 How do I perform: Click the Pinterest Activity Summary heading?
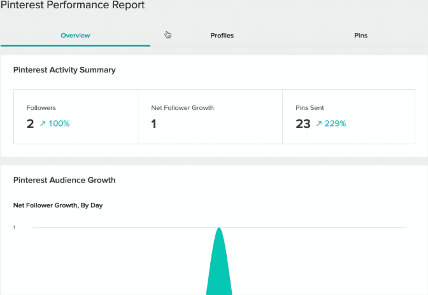[x=64, y=70]
